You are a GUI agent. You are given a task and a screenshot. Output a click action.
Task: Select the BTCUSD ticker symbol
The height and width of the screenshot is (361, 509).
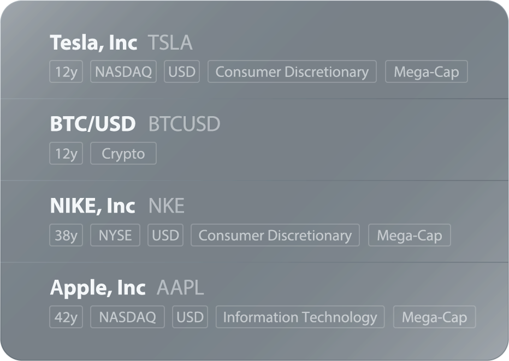[x=184, y=124]
